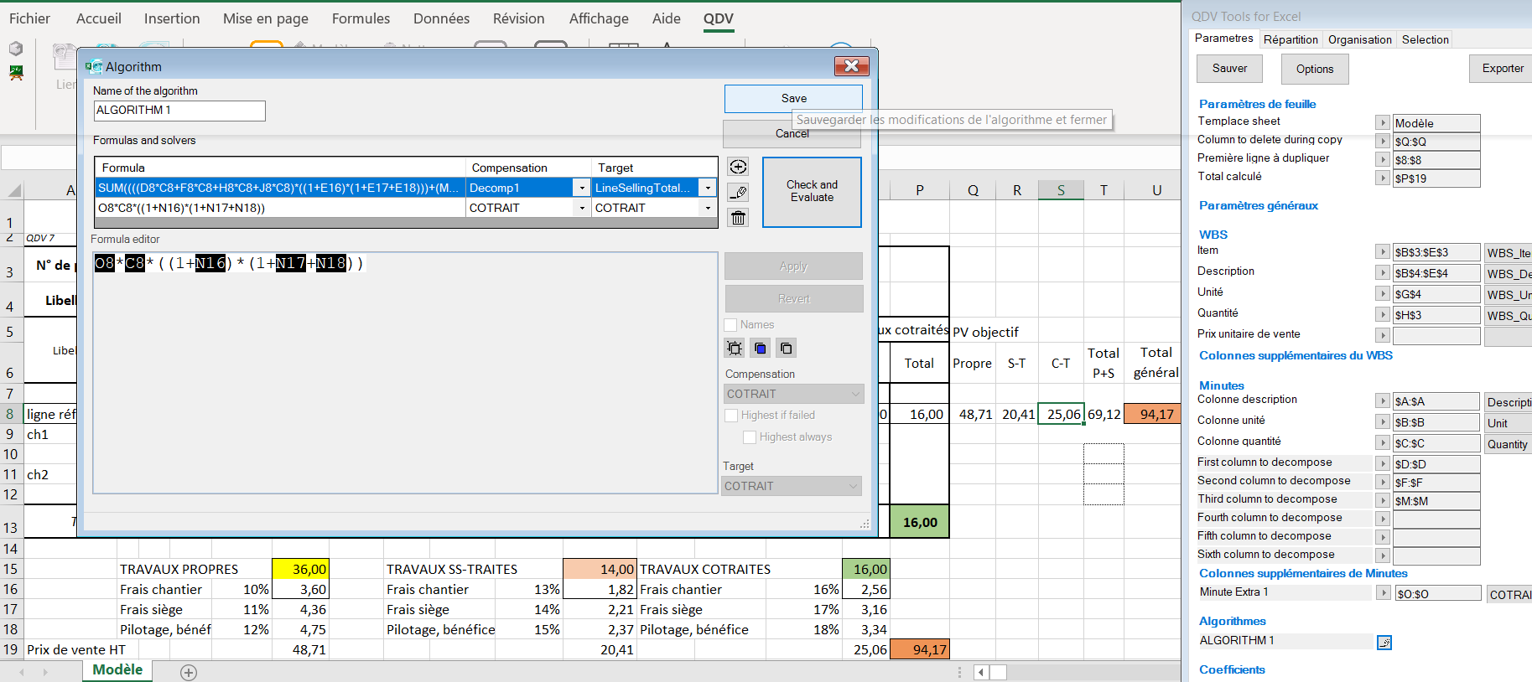Enable the Highest if failed checkbox
The image size is (1532, 682).
[x=732, y=416]
